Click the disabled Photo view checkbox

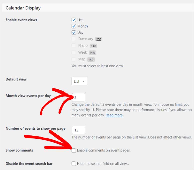[x=74, y=46]
